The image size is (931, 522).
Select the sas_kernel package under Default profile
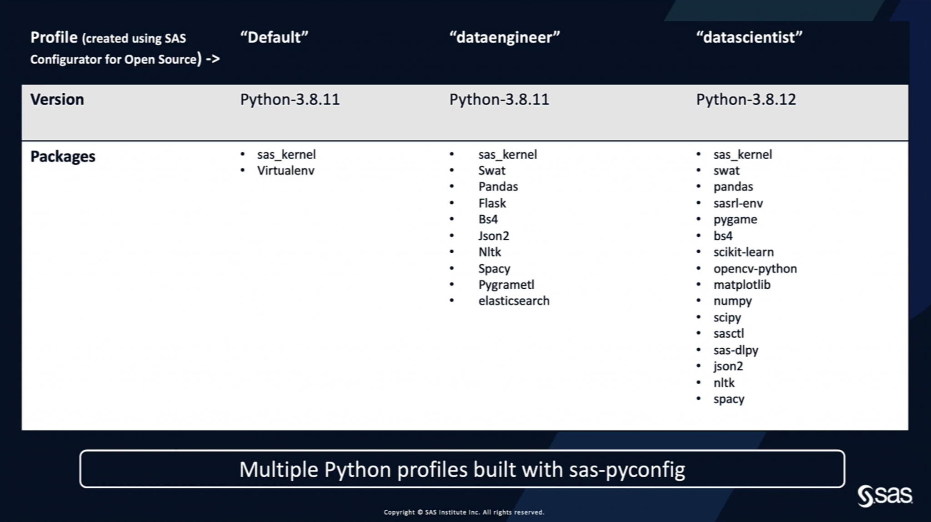[286, 155]
